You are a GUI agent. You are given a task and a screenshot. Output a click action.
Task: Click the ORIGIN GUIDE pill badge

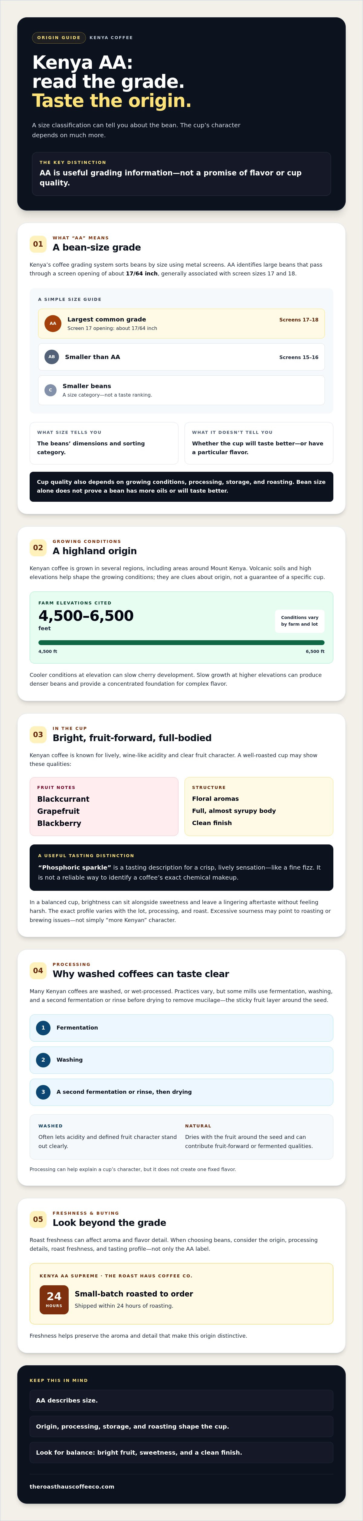pyautogui.click(x=59, y=38)
